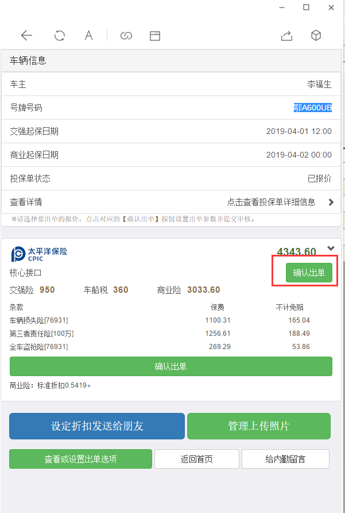345x513 pixels.
Task: Share the page with the share icon
Action: click(286, 36)
